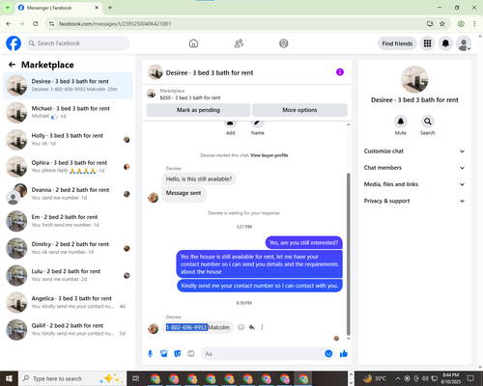The width and height of the screenshot is (483, 386).
Task: Mute the conversation using the bell icon
Action: pyautogui.click(x=401, y=122)
